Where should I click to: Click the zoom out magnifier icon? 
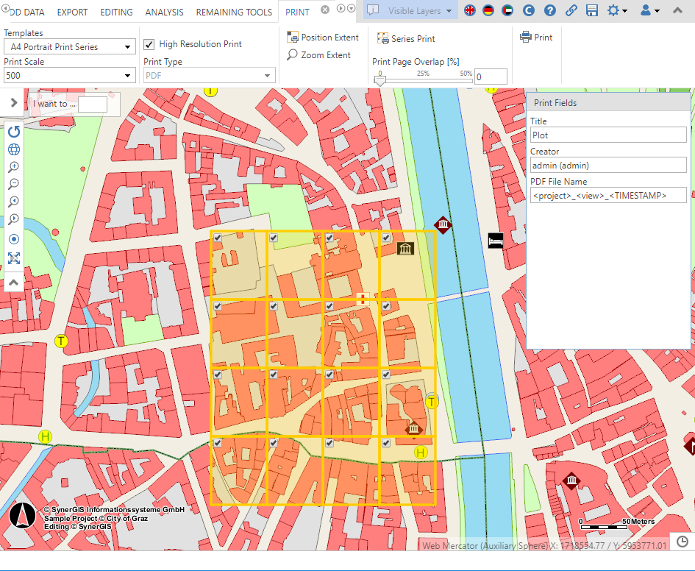click(x=14, y=185)
